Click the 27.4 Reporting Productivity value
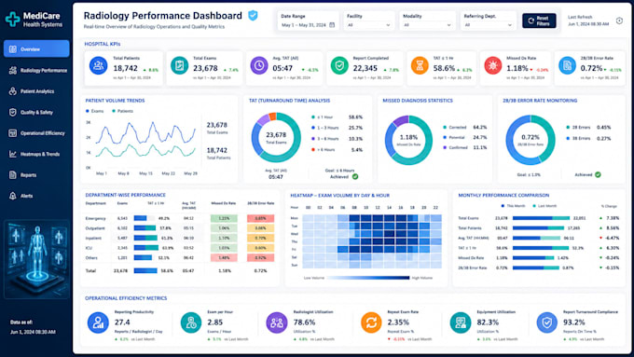The image size is (634, 357). click(122, 323)
